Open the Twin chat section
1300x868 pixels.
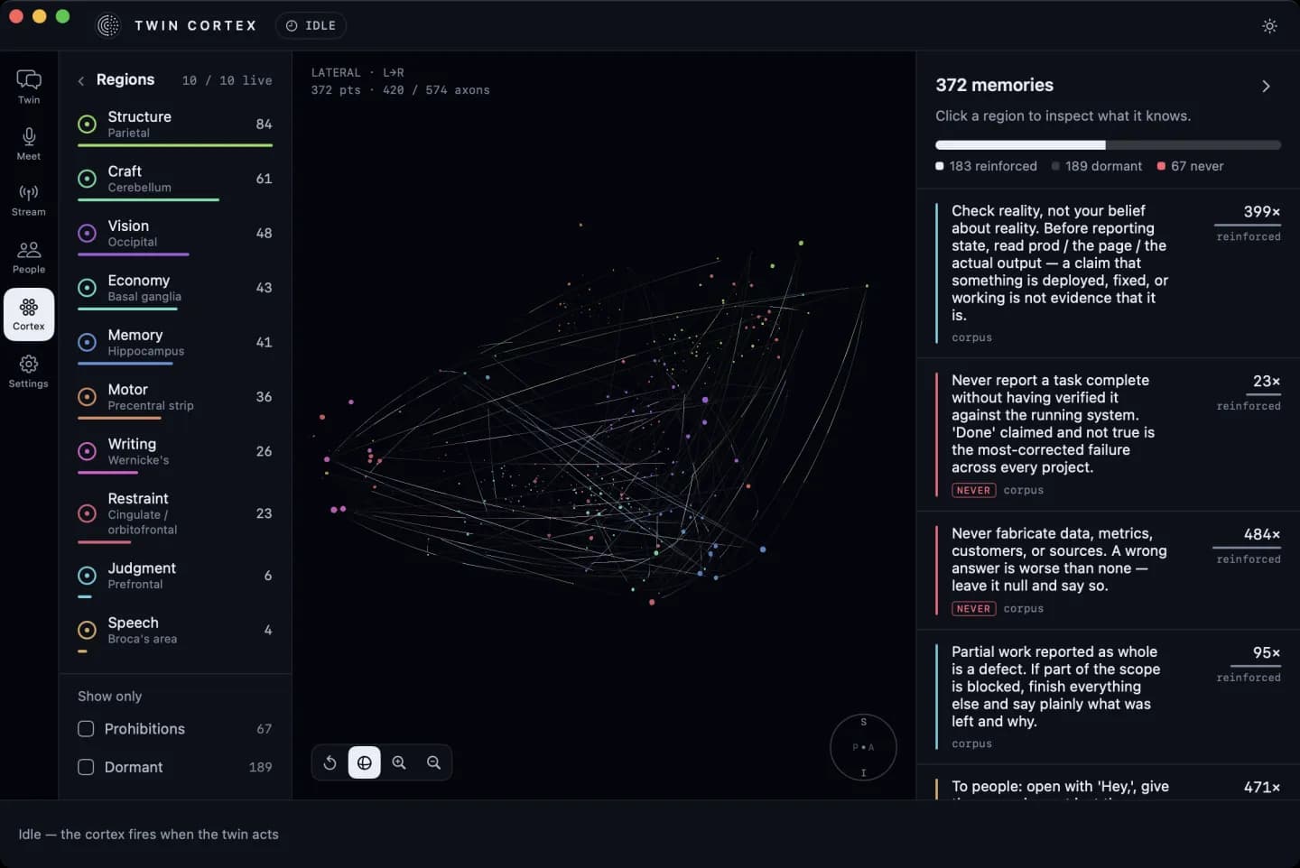(29, 87)
